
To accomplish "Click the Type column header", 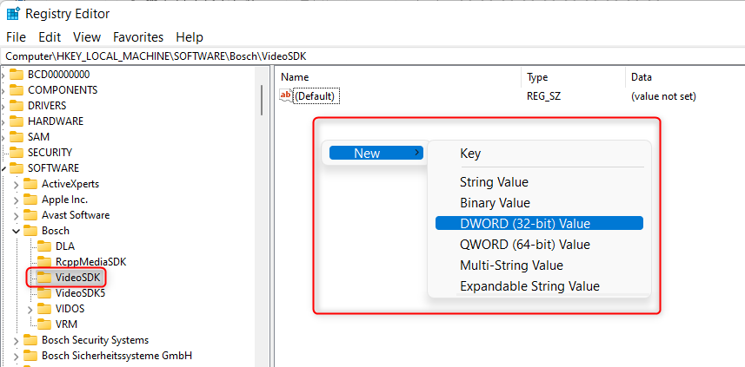I will coord(537,77).
